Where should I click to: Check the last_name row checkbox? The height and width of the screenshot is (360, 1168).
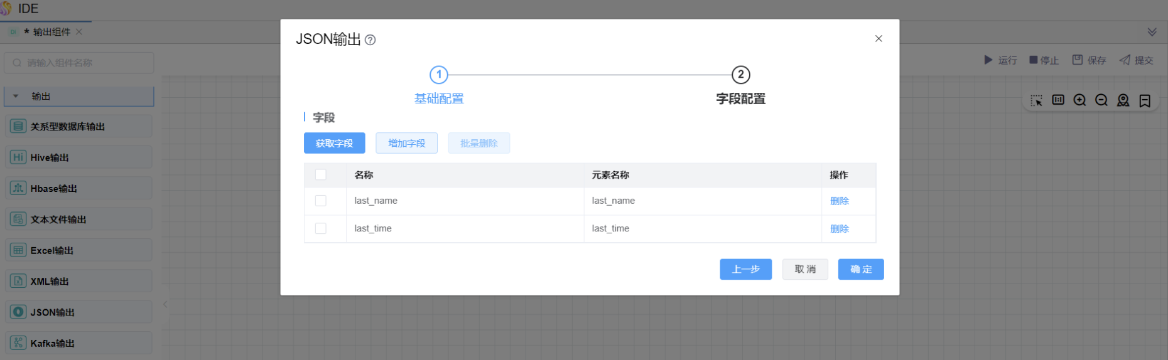(321, 201)
